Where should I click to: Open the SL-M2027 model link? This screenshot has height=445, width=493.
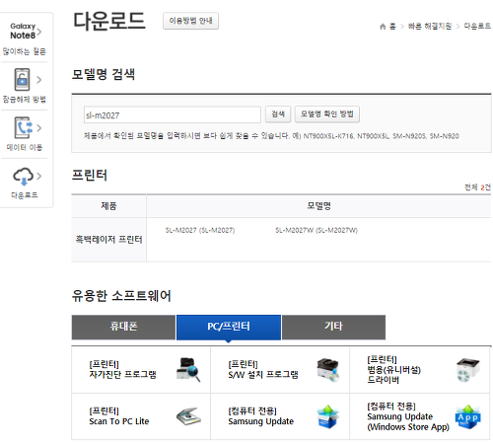point(200,230)
